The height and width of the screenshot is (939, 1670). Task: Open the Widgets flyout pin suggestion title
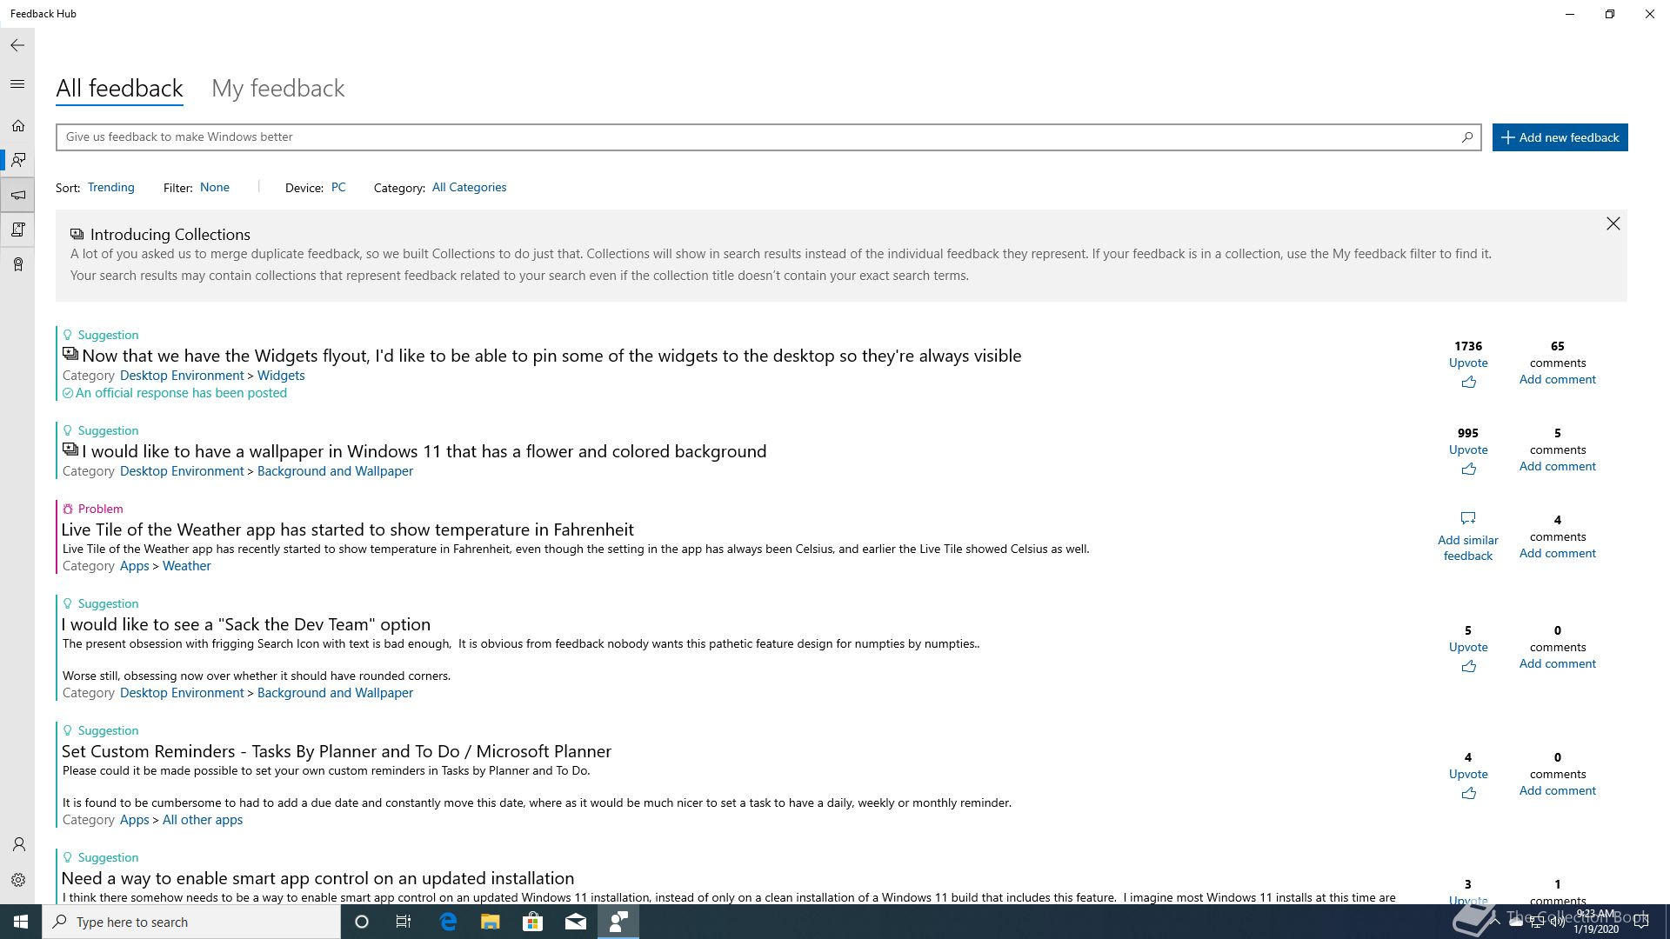[x=551, y=356]
